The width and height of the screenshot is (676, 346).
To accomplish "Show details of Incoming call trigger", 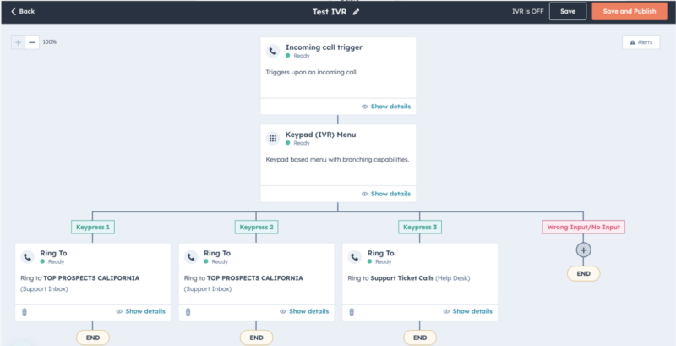I will [386, 107].
